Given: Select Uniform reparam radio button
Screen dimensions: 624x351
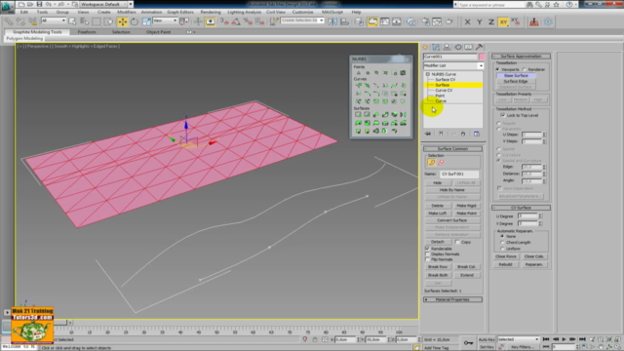Looking at the screenshot, I should pyautogui.click(x=502, y=249).
